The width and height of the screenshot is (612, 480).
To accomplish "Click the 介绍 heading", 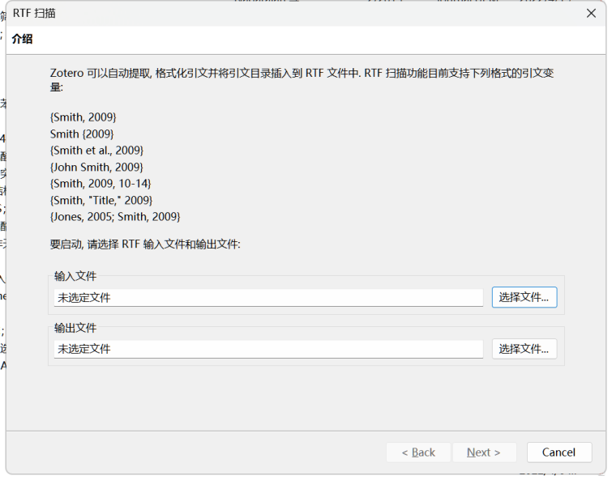I will tap(22, 39).
